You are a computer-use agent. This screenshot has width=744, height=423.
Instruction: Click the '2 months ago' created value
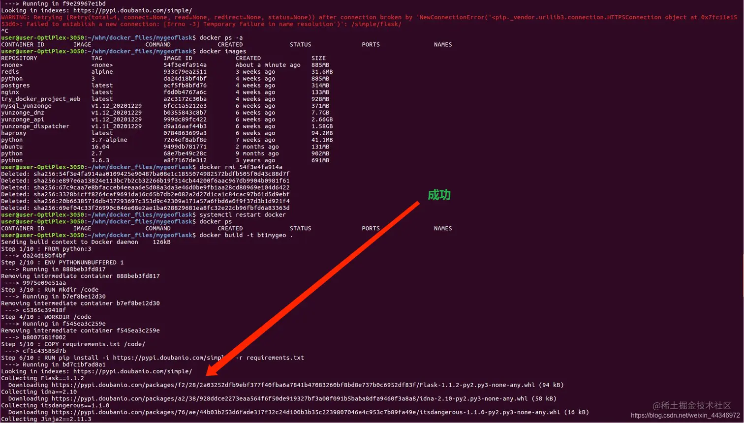point(257,147)
